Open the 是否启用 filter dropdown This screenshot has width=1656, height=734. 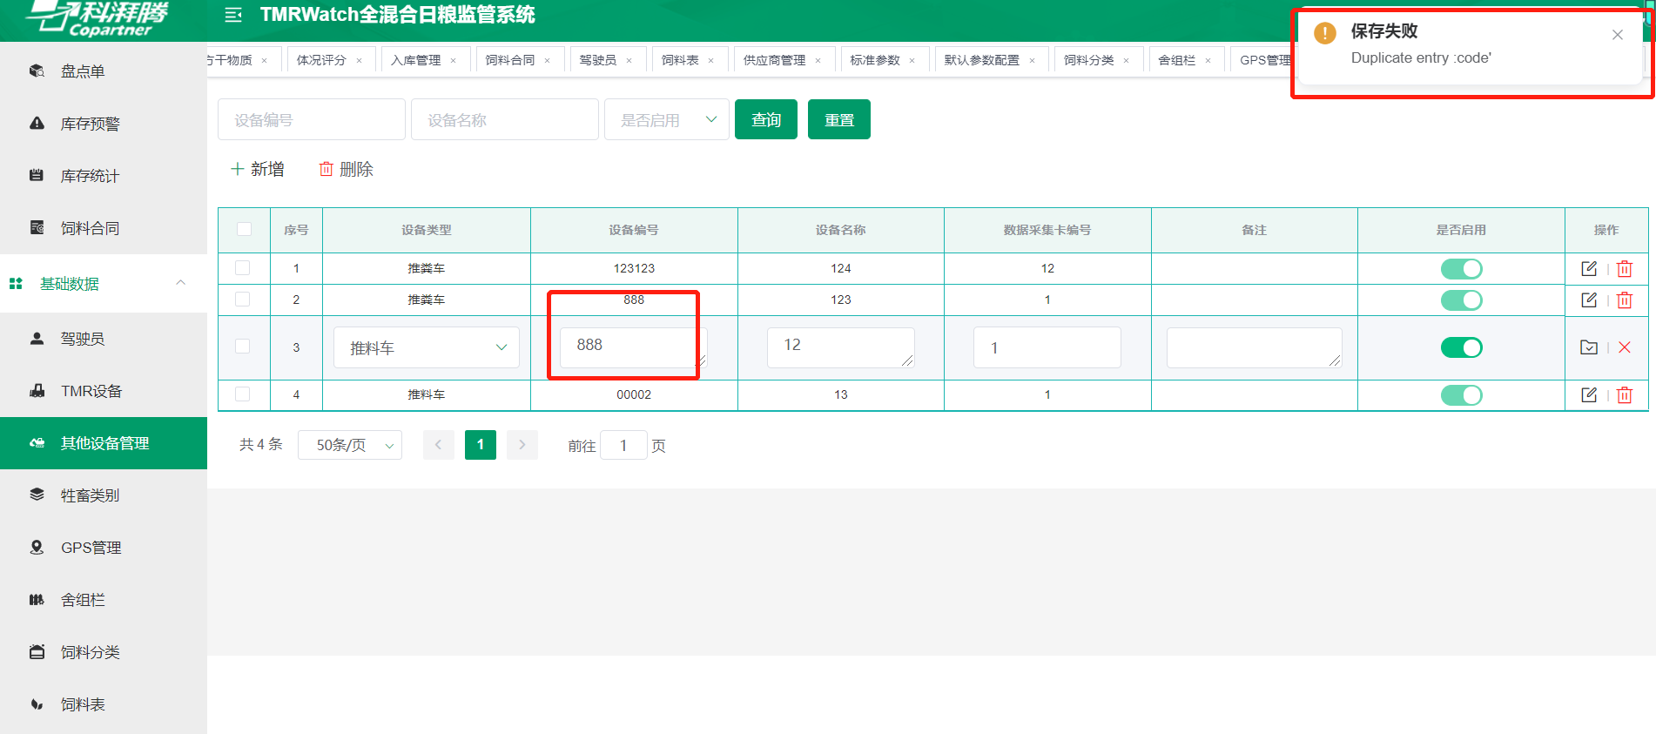pos(667,120)
